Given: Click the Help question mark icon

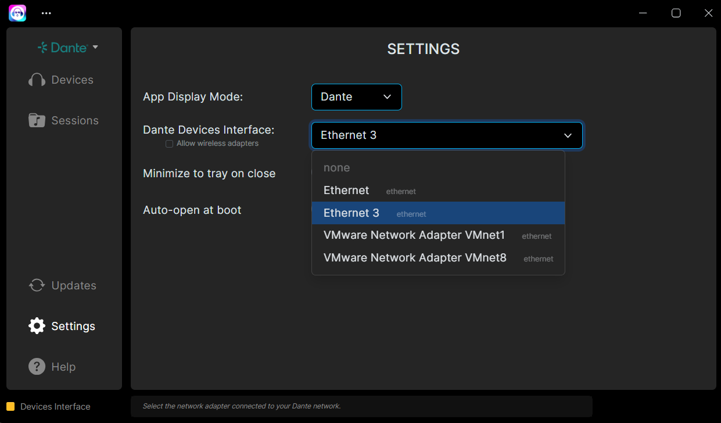Looking at the screenshot, I should 37,367.
